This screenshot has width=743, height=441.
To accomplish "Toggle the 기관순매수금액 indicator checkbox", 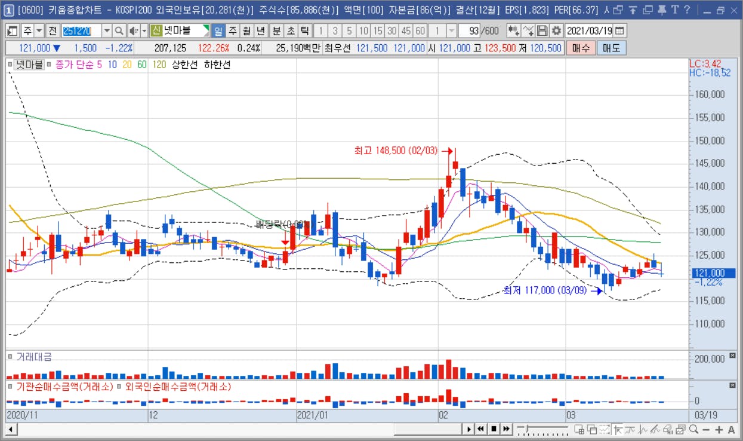I will (10, 387).
